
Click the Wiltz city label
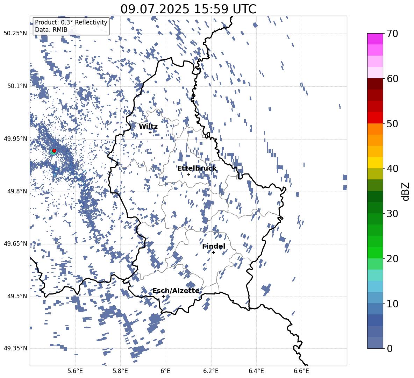[148, 127]
